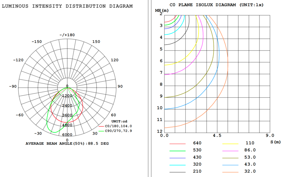
Task: Click the C0/180,104.0 red curve legend entry
Action: pos(115,126)
